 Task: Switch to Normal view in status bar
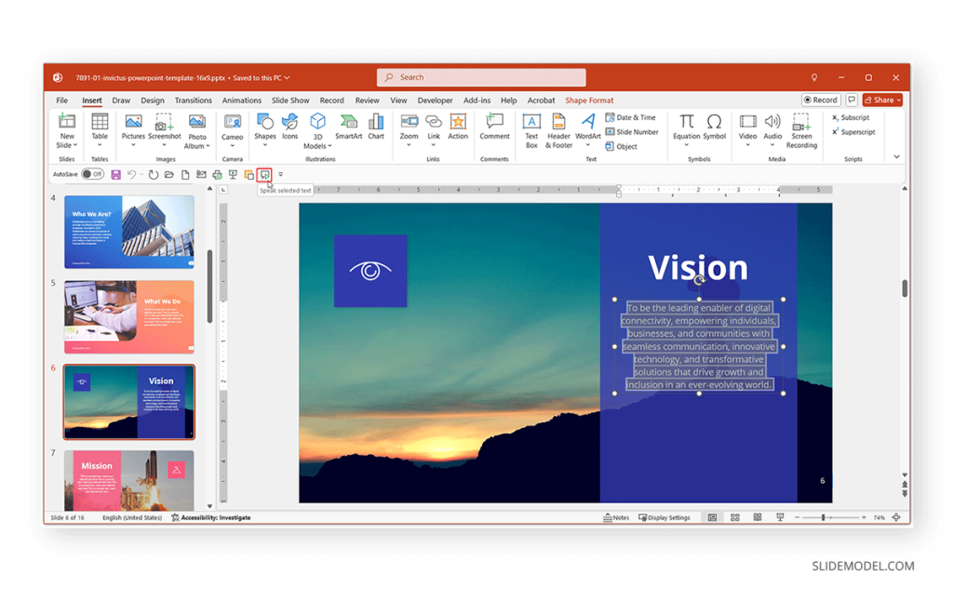(x=712, y=517)
